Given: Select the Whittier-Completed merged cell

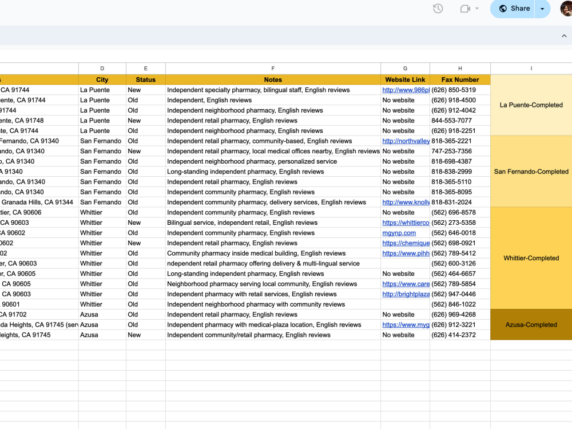Looking at the screenshot, I should (x=531, y=259).
